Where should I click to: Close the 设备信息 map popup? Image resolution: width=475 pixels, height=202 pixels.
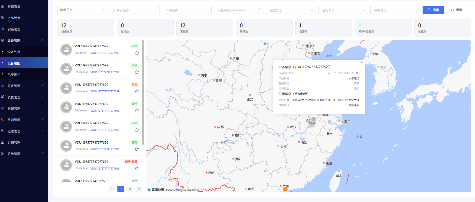(x=362, y=62)
